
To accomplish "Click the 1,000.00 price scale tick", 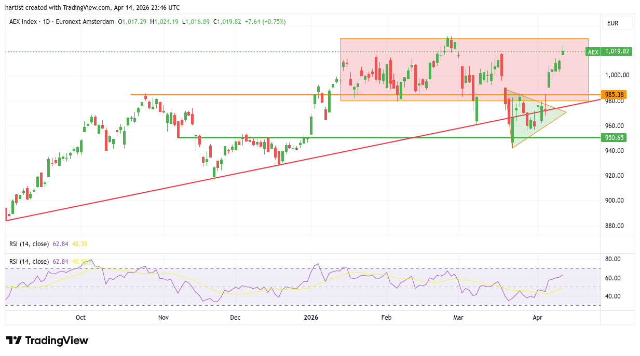I will click(617, 75).
